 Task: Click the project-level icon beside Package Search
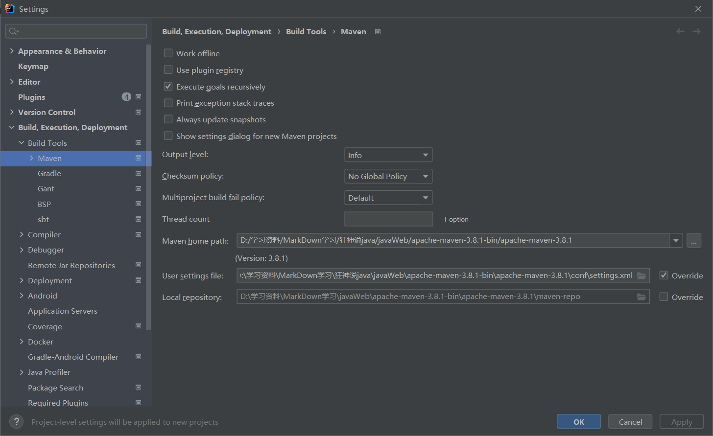[x=138, y=388]
